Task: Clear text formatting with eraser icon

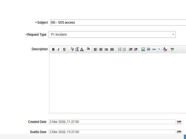Action: [x=165, y=49]
